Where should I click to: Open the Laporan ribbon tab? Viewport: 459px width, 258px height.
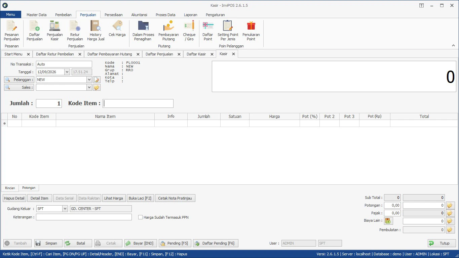pos(191,15)
